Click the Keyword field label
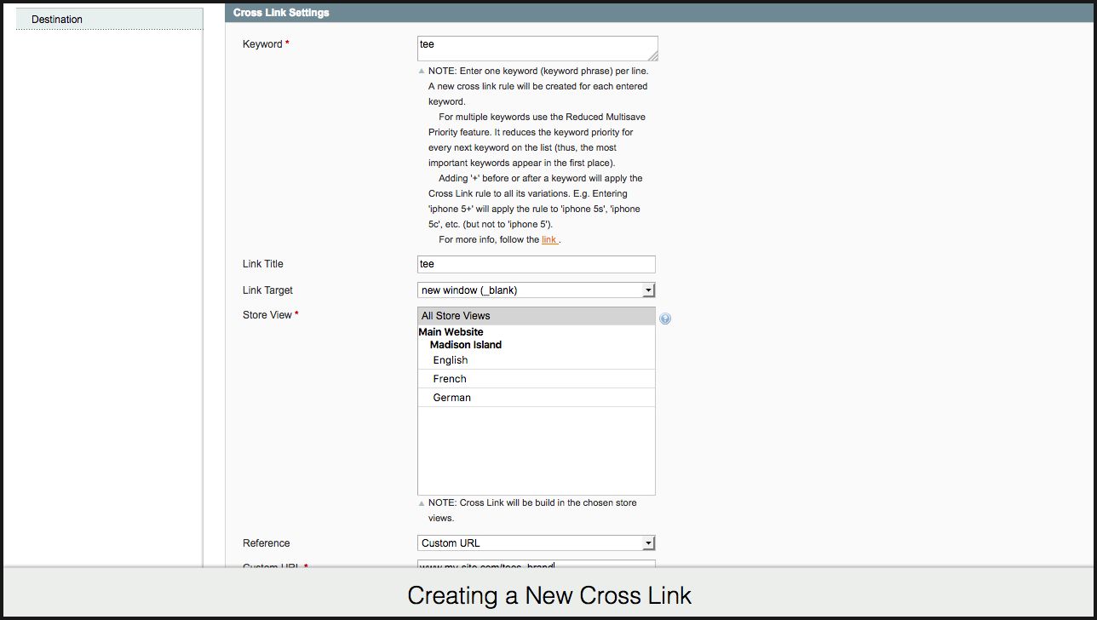 (x=262, y=44)
